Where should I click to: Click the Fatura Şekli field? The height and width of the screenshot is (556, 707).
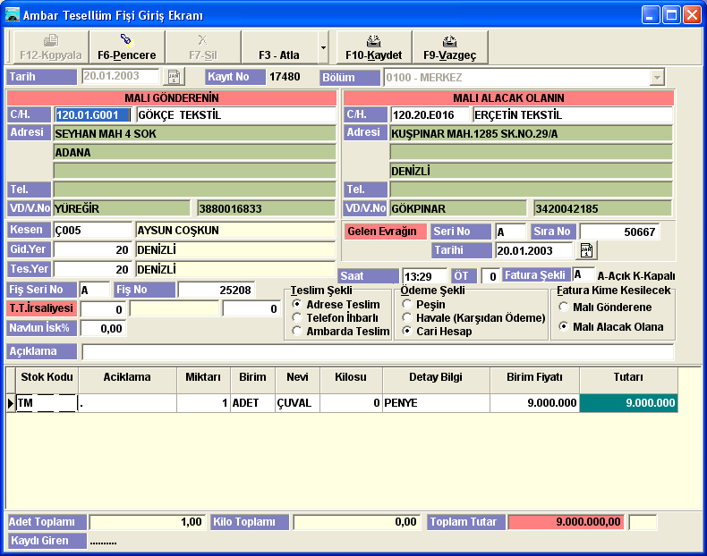(583, 274)
